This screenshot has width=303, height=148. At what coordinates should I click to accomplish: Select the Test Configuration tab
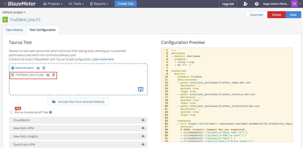tap(43, 30)
